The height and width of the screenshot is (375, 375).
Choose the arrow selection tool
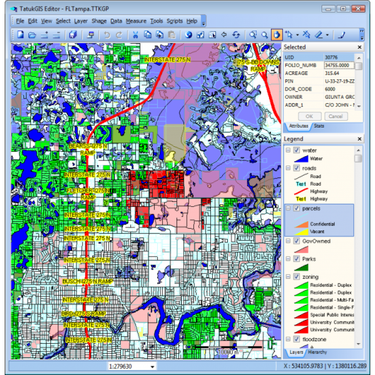coord(290,34)
